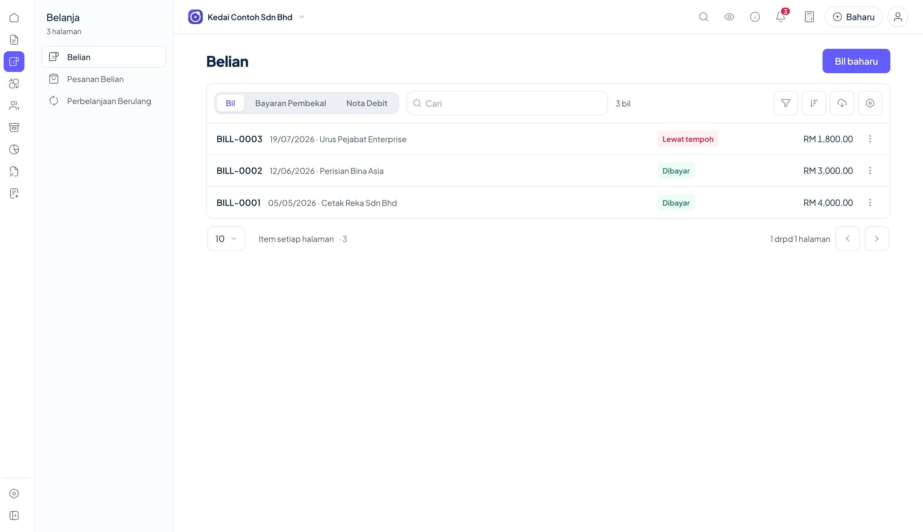Open the document icon in left rail
Screen dimensions: 923x532
coord(14,39)
